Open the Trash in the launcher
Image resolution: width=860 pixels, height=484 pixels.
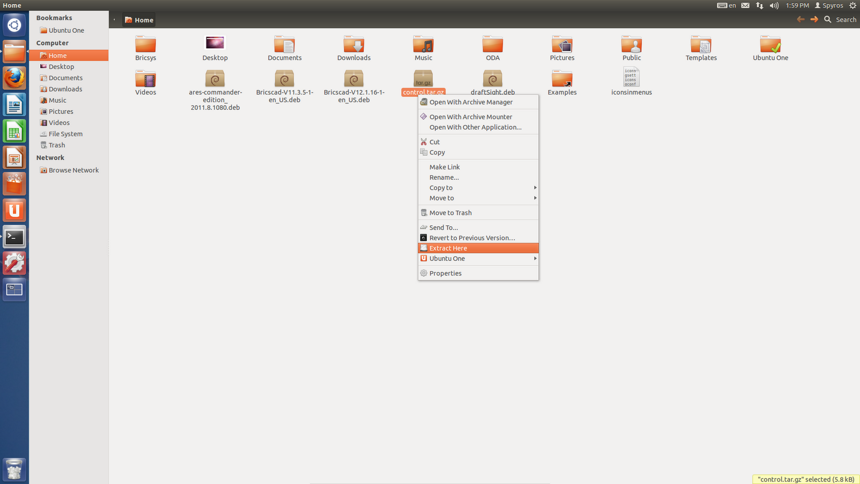point(15,469)
